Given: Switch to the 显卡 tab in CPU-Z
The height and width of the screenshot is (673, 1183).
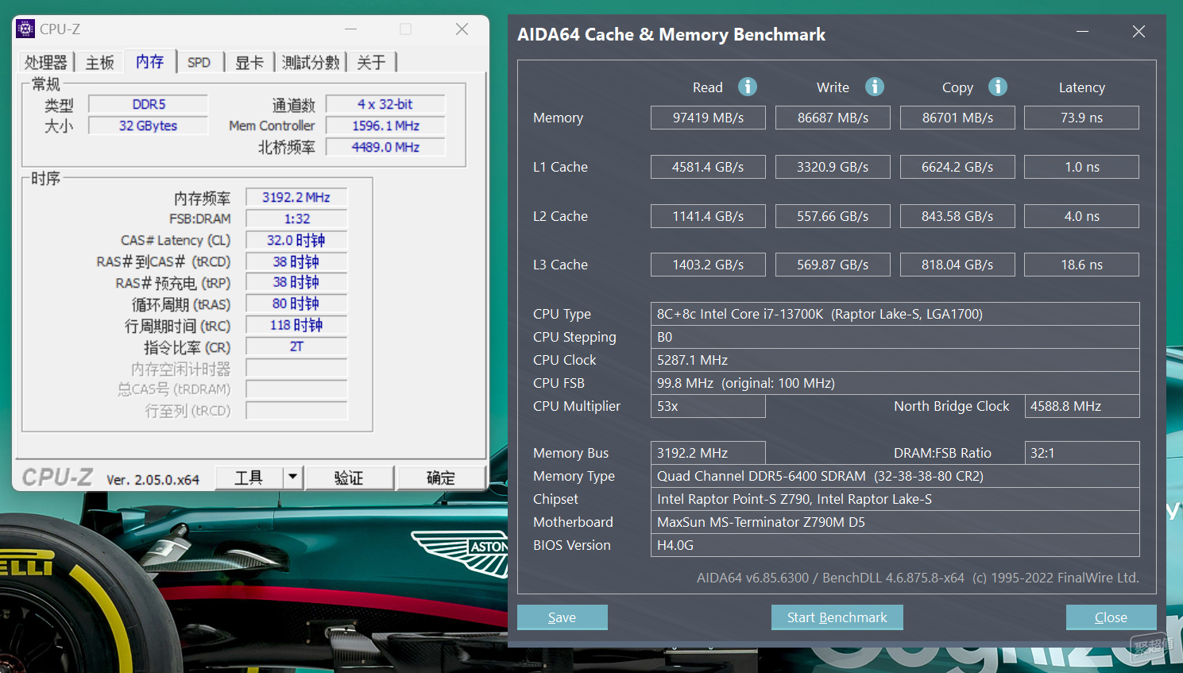Looking at the screenshot, I should tap(249, 62).
